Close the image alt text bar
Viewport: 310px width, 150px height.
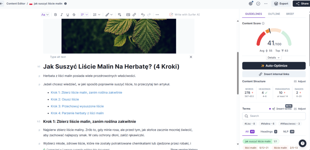[x=191, y=57]
